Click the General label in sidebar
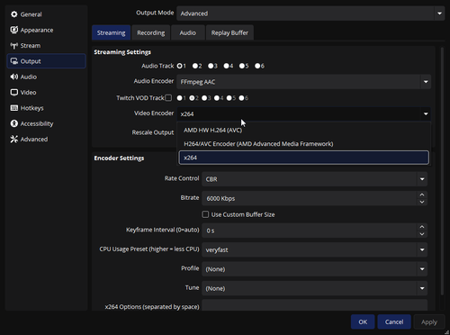This screenshot has height=335, width=450. 31,14
